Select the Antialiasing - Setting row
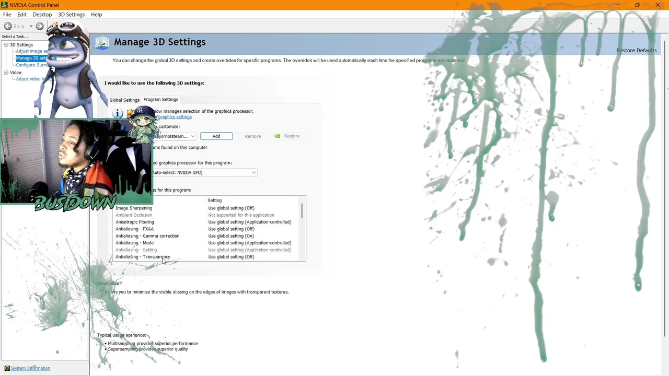This screenshot has height=376, width=669. (206, 250)
